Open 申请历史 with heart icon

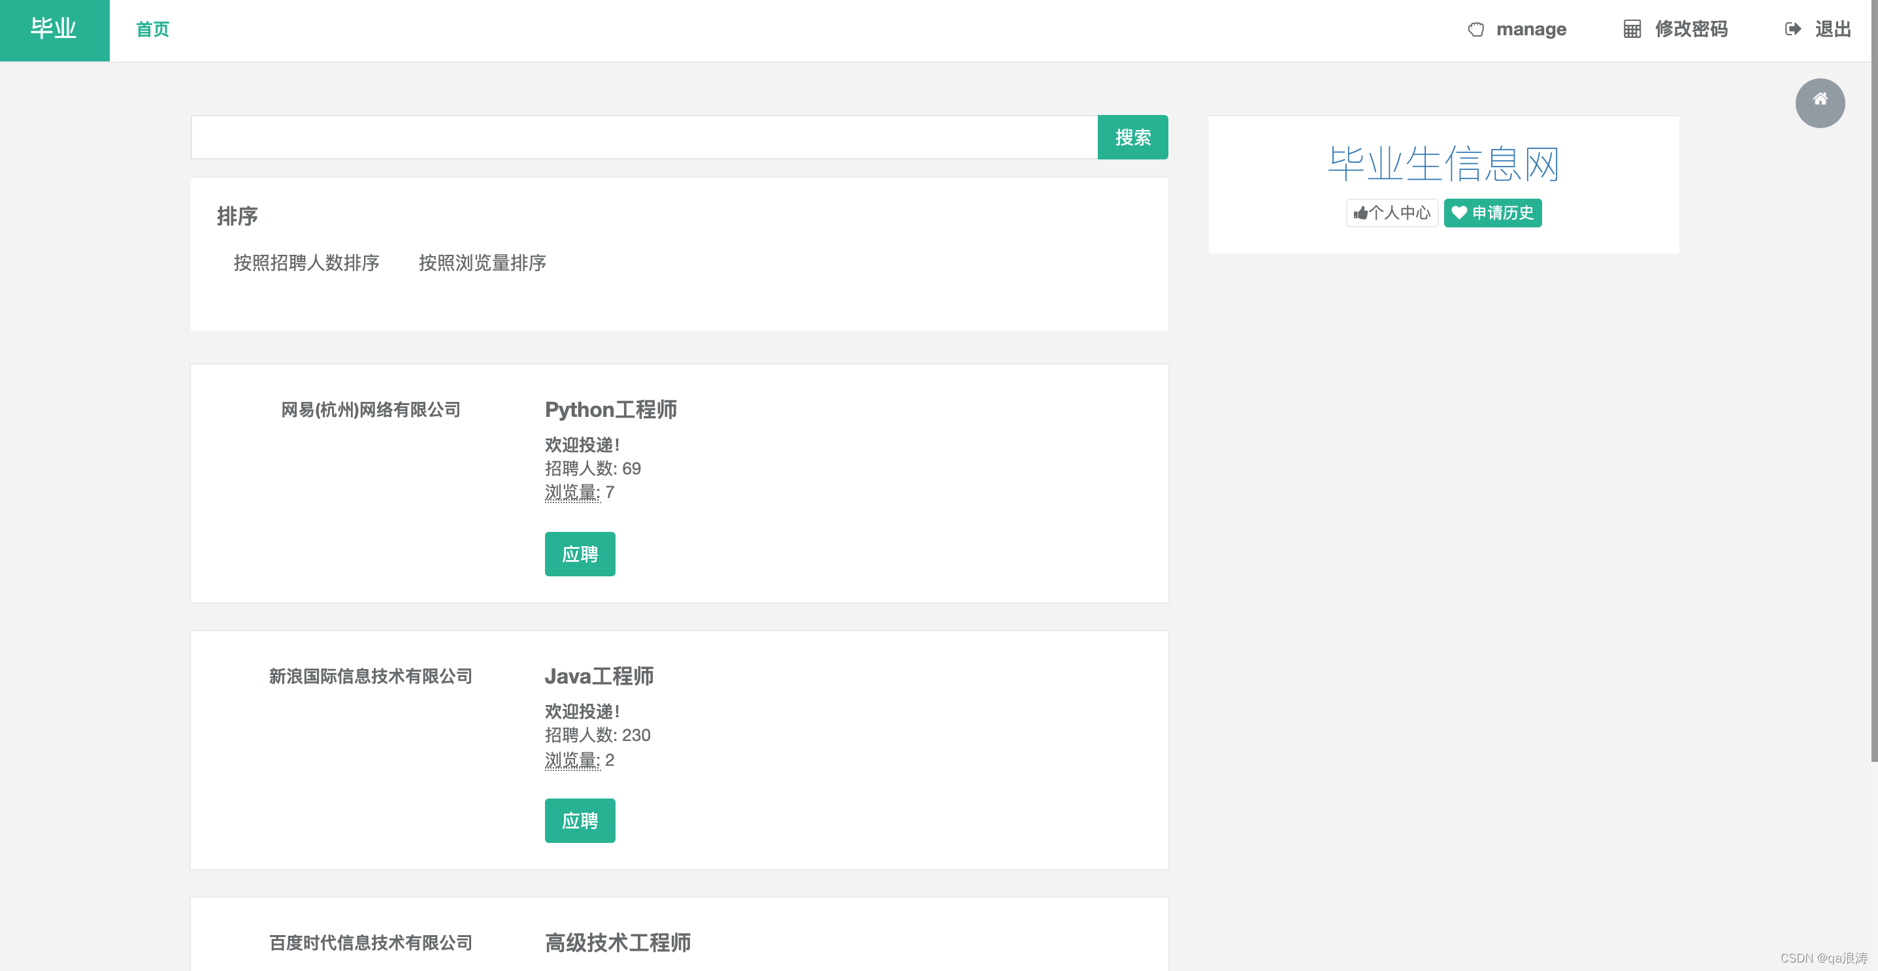1492,213
